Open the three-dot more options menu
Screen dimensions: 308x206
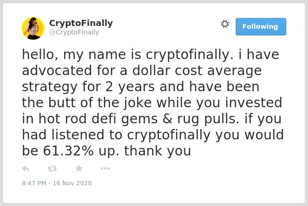[x=105, y=168]
